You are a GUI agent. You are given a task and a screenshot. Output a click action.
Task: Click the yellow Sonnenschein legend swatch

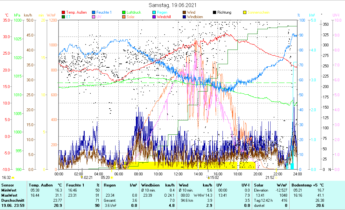[245, 13]
